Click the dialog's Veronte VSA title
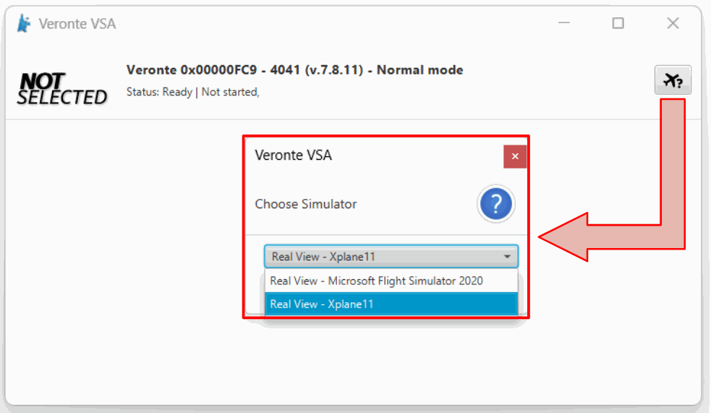Image resolution: width=711 pixels, height=413 pixels. tap(294, 155)
